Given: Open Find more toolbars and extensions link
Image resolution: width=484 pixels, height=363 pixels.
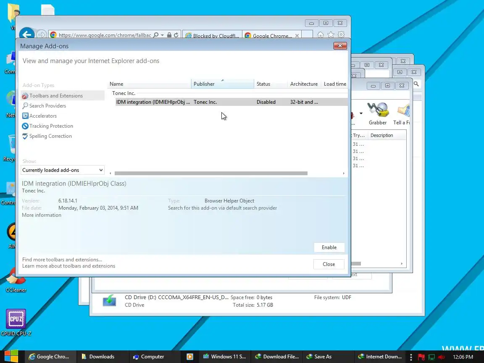Looking at the screenshot, I should (x=62, y=260).
